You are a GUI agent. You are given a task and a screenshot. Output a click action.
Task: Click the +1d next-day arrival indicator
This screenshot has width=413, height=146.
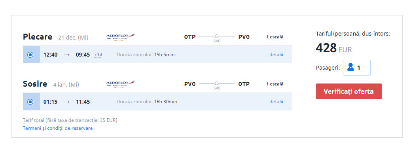click(98, 55)
